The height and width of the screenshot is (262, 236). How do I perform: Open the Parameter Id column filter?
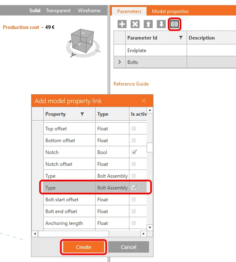coord(181,37)
